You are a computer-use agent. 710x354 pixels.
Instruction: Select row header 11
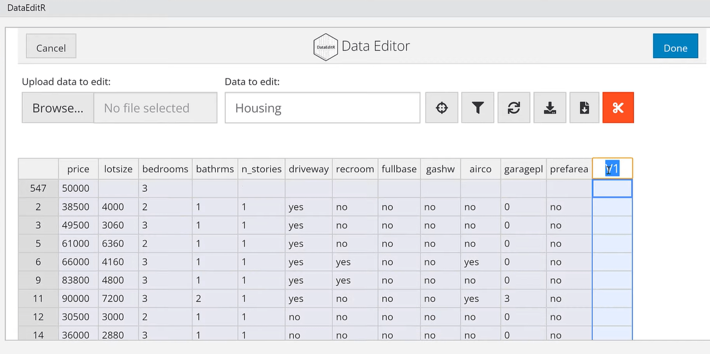click(38, 298)
